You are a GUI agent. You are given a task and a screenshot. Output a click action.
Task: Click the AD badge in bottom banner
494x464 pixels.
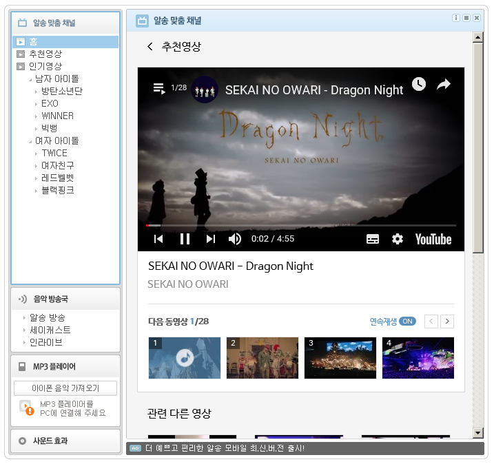135,448
